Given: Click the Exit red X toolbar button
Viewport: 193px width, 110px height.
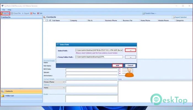Looking at the screenshot, I should tap(40, 13).
